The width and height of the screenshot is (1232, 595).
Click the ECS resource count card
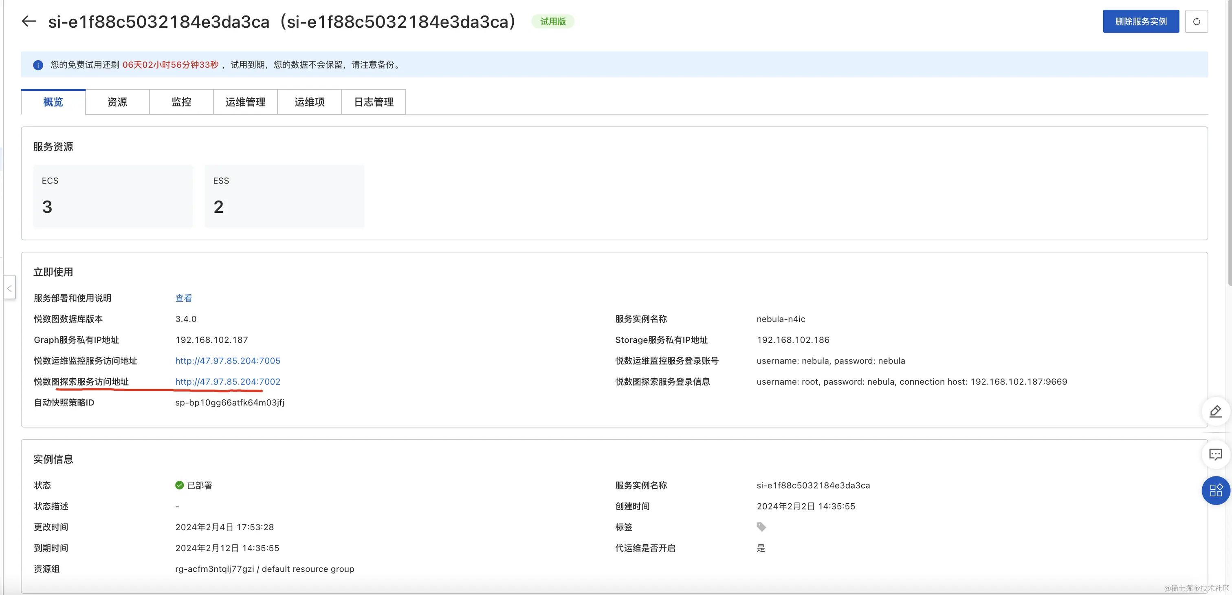pyautogui.click(x=113, y=196)
